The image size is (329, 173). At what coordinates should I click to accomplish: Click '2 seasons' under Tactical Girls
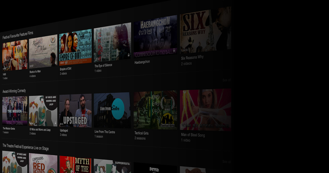coord(140,138)
